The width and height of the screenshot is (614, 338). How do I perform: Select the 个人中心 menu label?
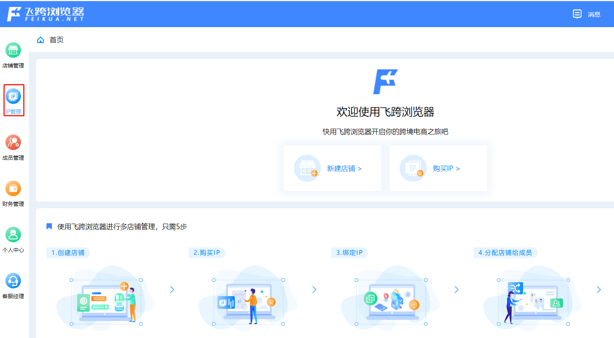coord(13,250)
